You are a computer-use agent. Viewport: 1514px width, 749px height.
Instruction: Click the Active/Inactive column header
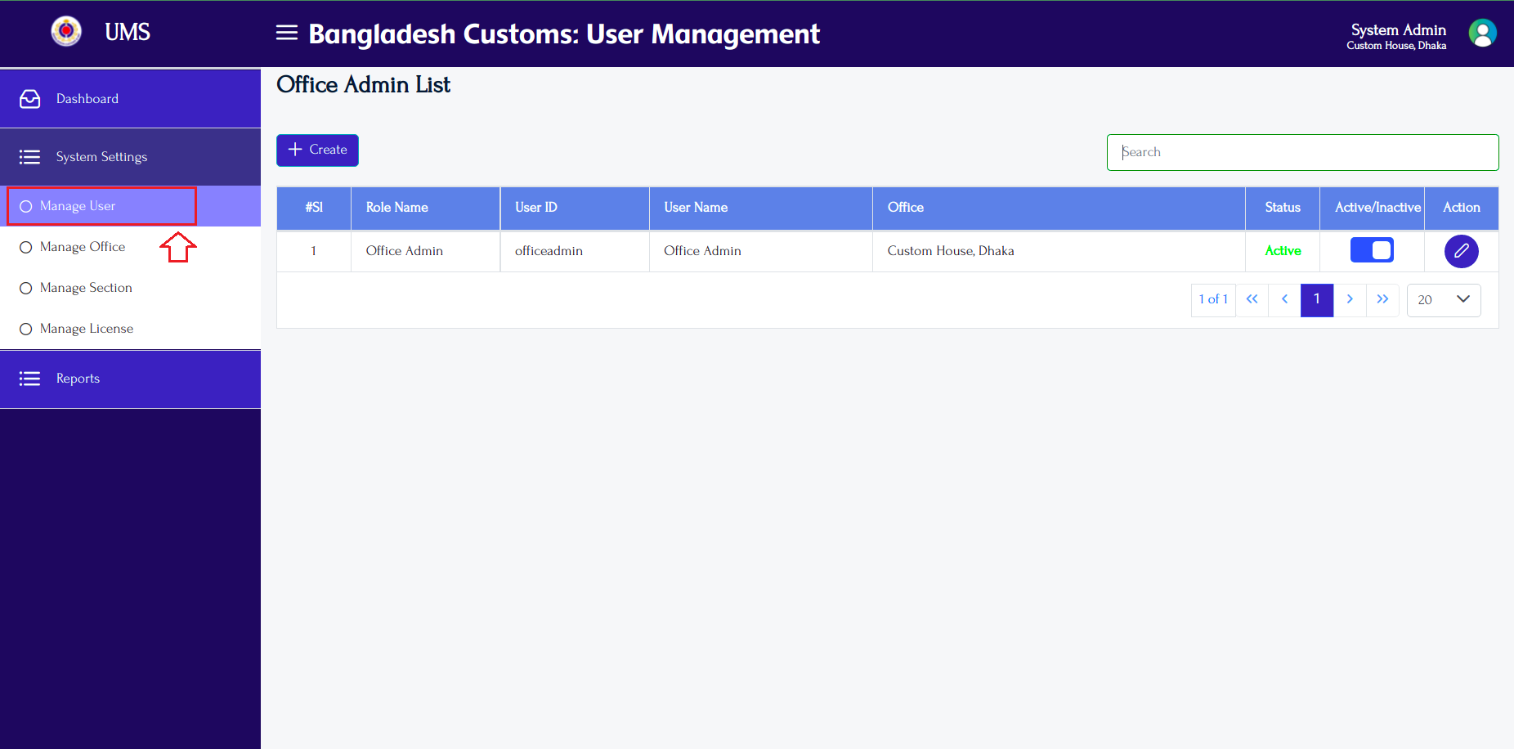click(x=1372, y=208)
